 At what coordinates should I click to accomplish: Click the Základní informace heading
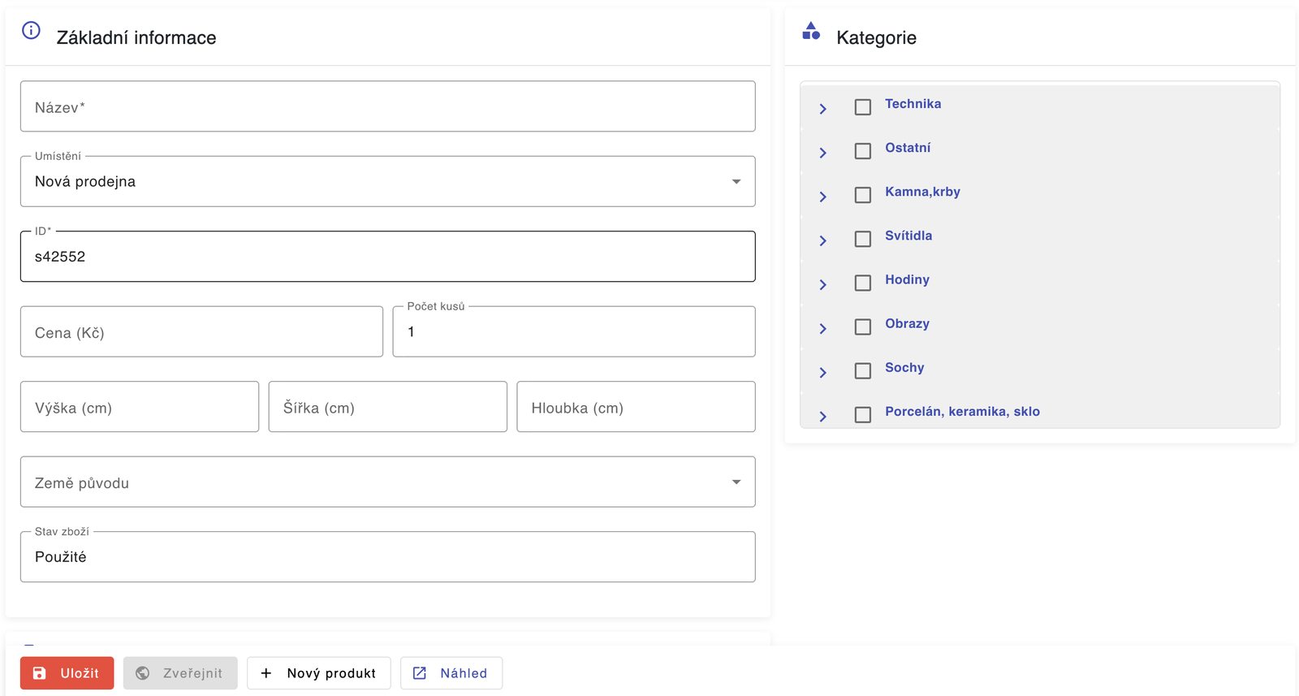tap(136, 37)
